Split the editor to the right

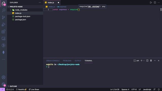pos(155,3)
